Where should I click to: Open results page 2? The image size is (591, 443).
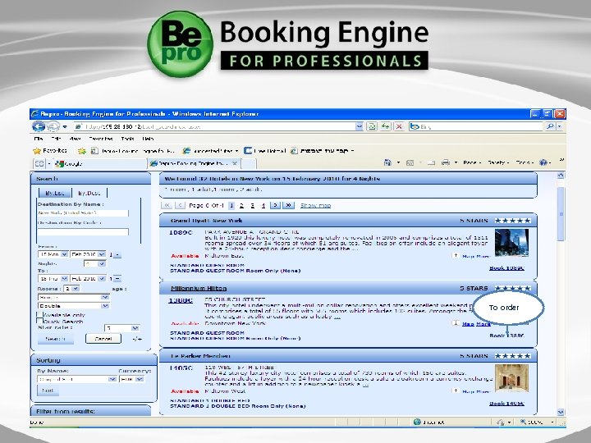(241, 206)
